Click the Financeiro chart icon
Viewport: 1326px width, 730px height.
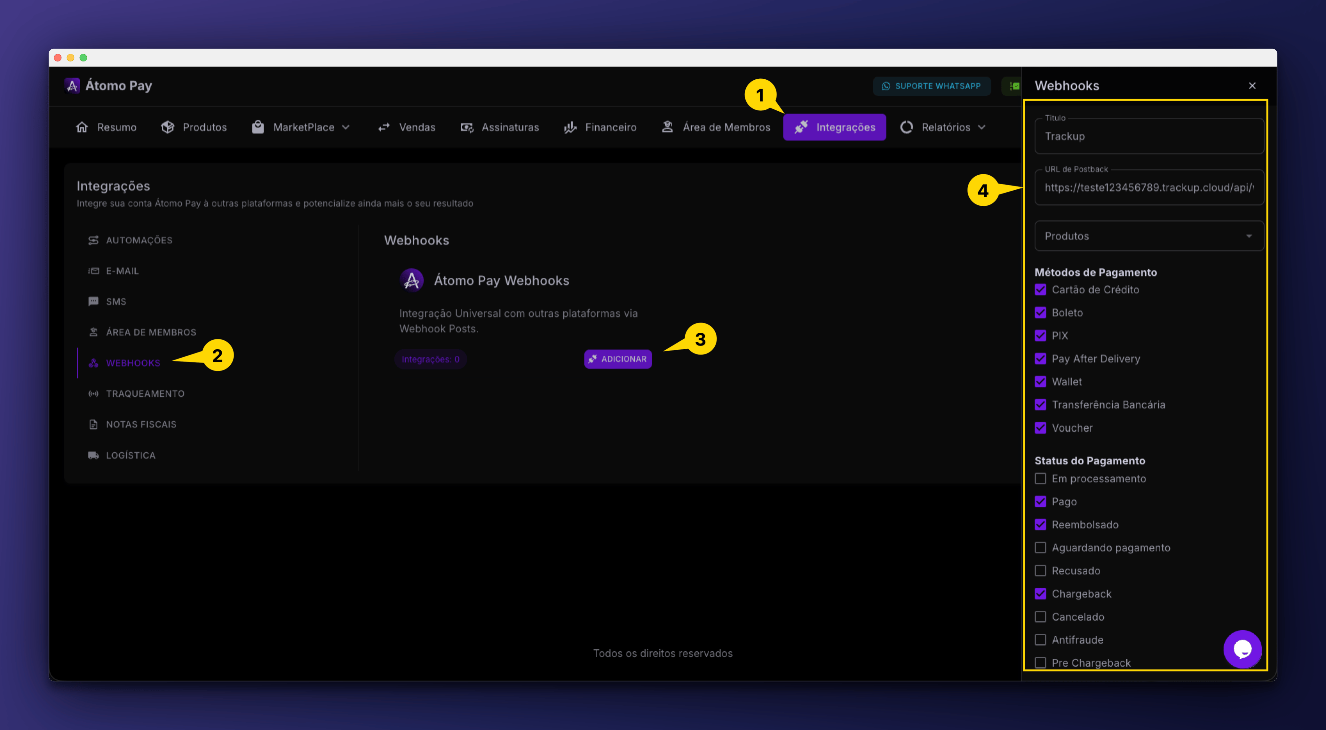[570, 127]
